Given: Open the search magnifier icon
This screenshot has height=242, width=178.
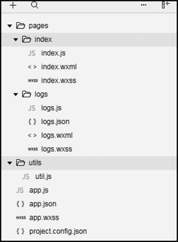Looking at the screenshot, I should click(x=35, y=5).
